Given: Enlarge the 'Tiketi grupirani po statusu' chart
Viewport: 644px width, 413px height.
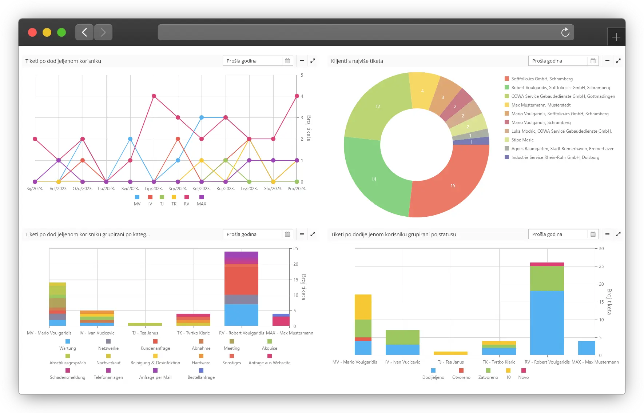Looking at the screenshot, I should pyautogui.click(x=619, y=234).
